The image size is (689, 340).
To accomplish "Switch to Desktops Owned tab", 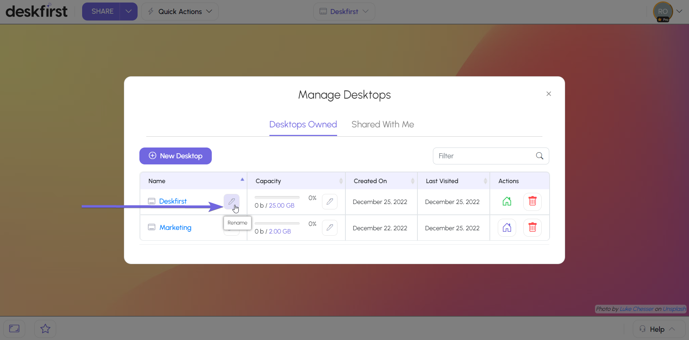I will point(303,124).
